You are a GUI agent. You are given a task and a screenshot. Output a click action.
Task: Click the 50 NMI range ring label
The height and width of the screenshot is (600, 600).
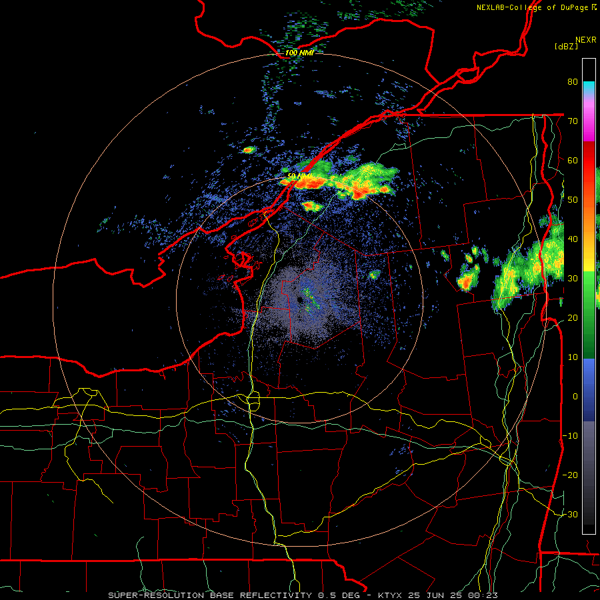[299, 176]
